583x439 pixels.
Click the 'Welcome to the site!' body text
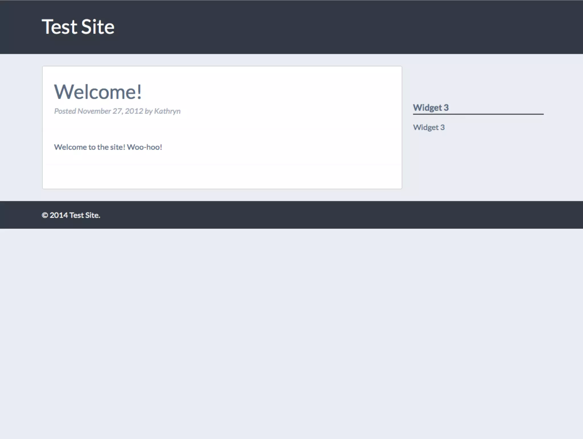[89, 147]
